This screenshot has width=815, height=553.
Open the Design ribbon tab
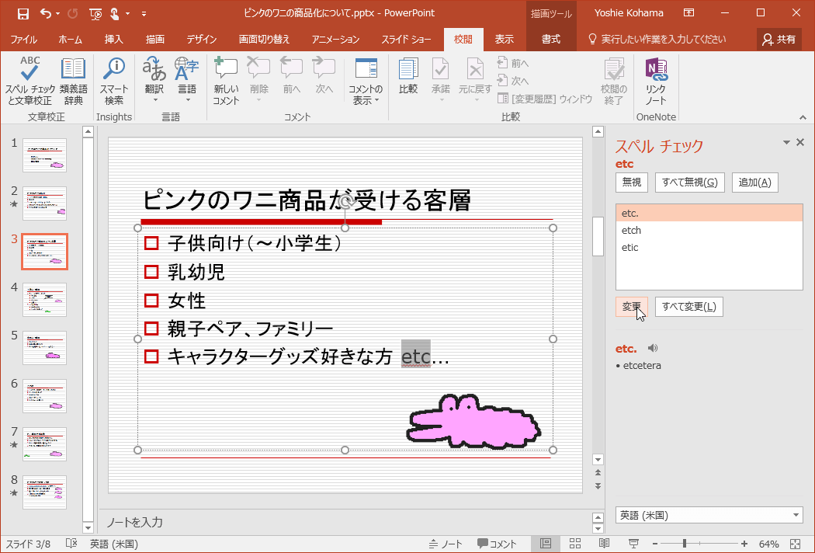point(201,39)
